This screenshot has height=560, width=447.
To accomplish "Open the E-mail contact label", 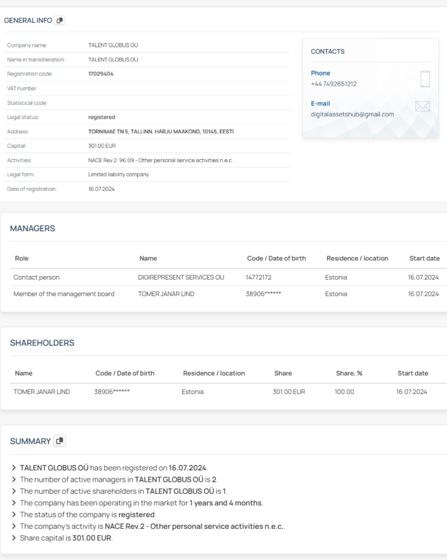I will 320,103.
